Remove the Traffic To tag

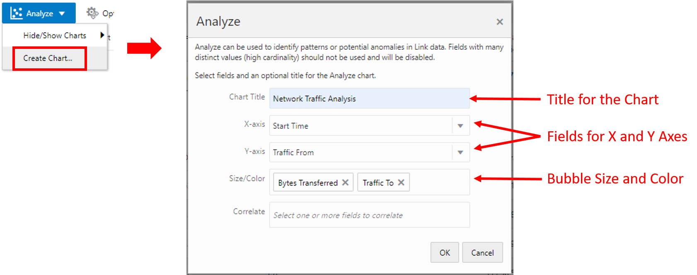point(401,183)
